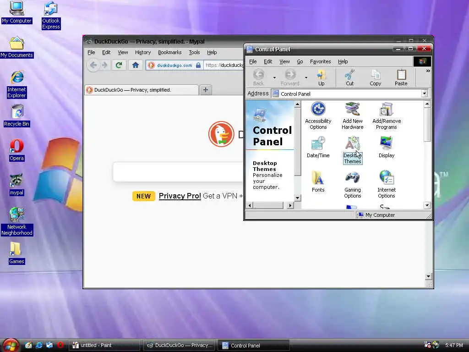Select Network Neighborhood desktop icon

tap(17, 221)
